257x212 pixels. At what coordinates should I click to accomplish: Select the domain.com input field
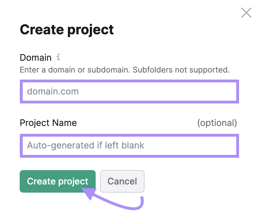click(128, 91)
